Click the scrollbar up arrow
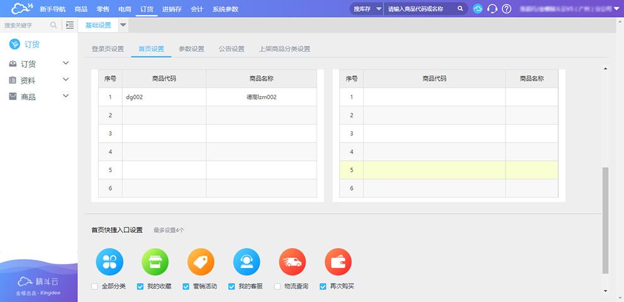 [605, 69]
